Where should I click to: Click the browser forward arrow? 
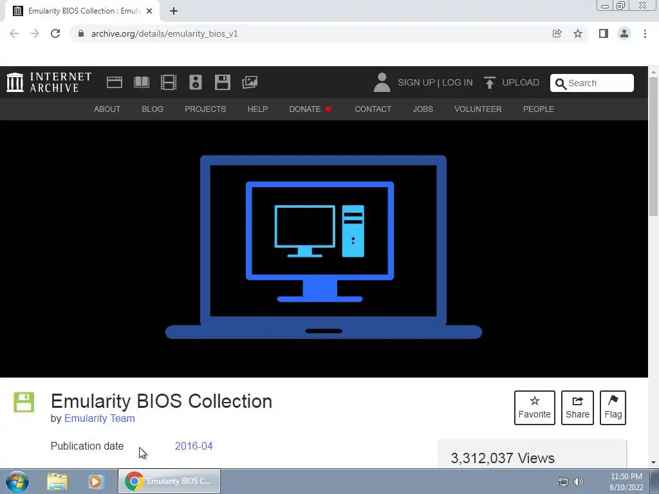(x=35, y=33)
